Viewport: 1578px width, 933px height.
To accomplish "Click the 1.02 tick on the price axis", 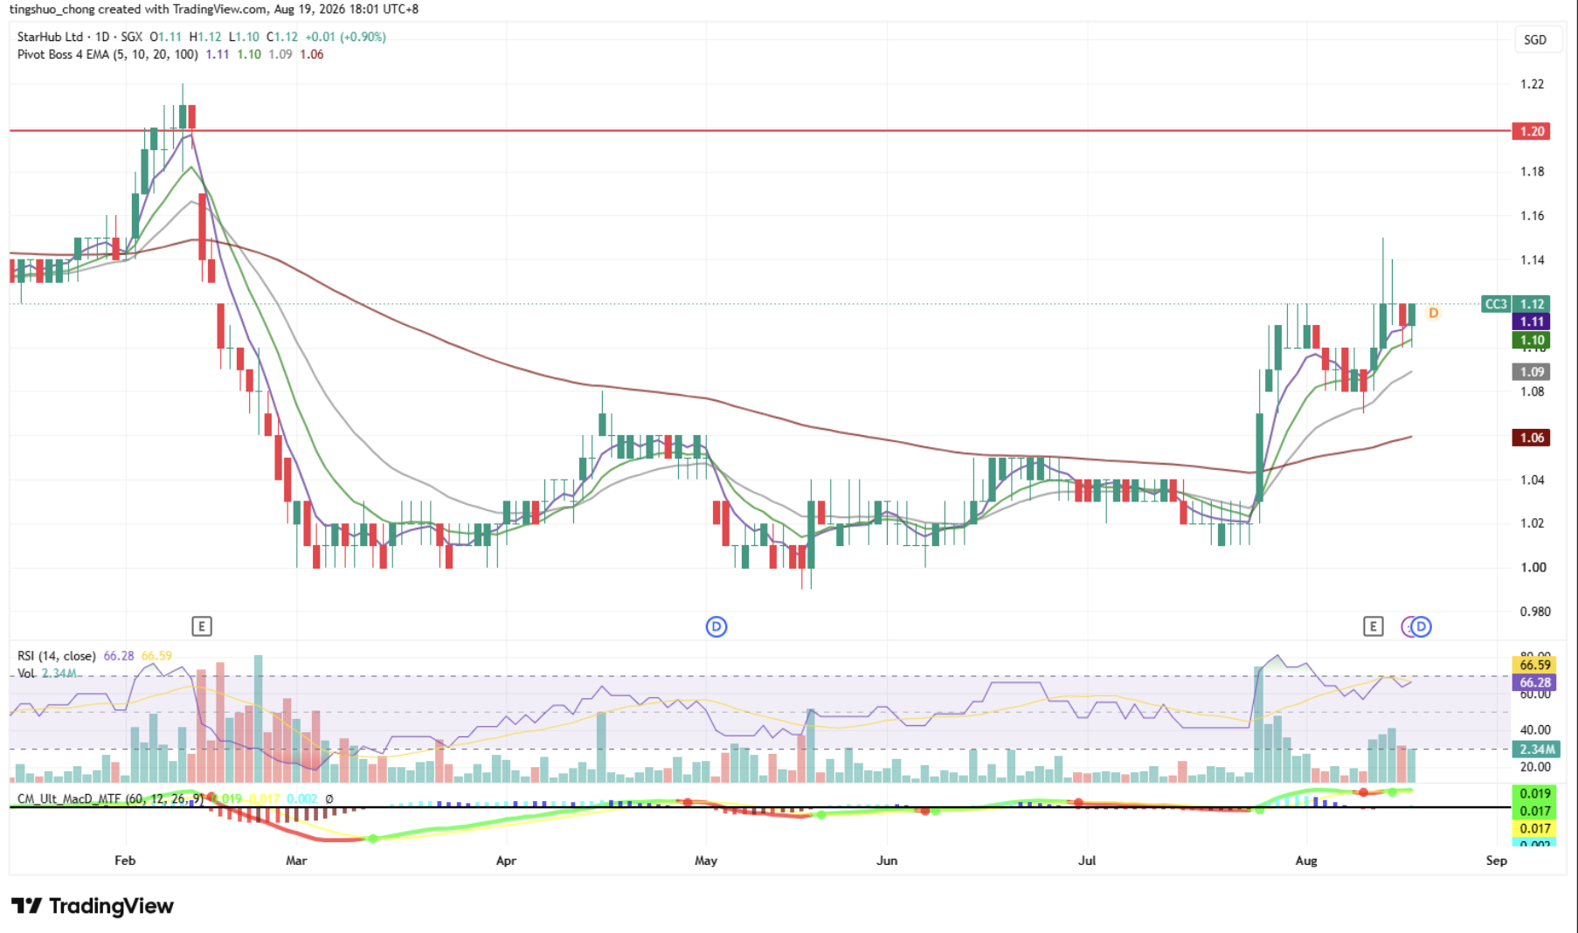I will [x=1532, y=523].
